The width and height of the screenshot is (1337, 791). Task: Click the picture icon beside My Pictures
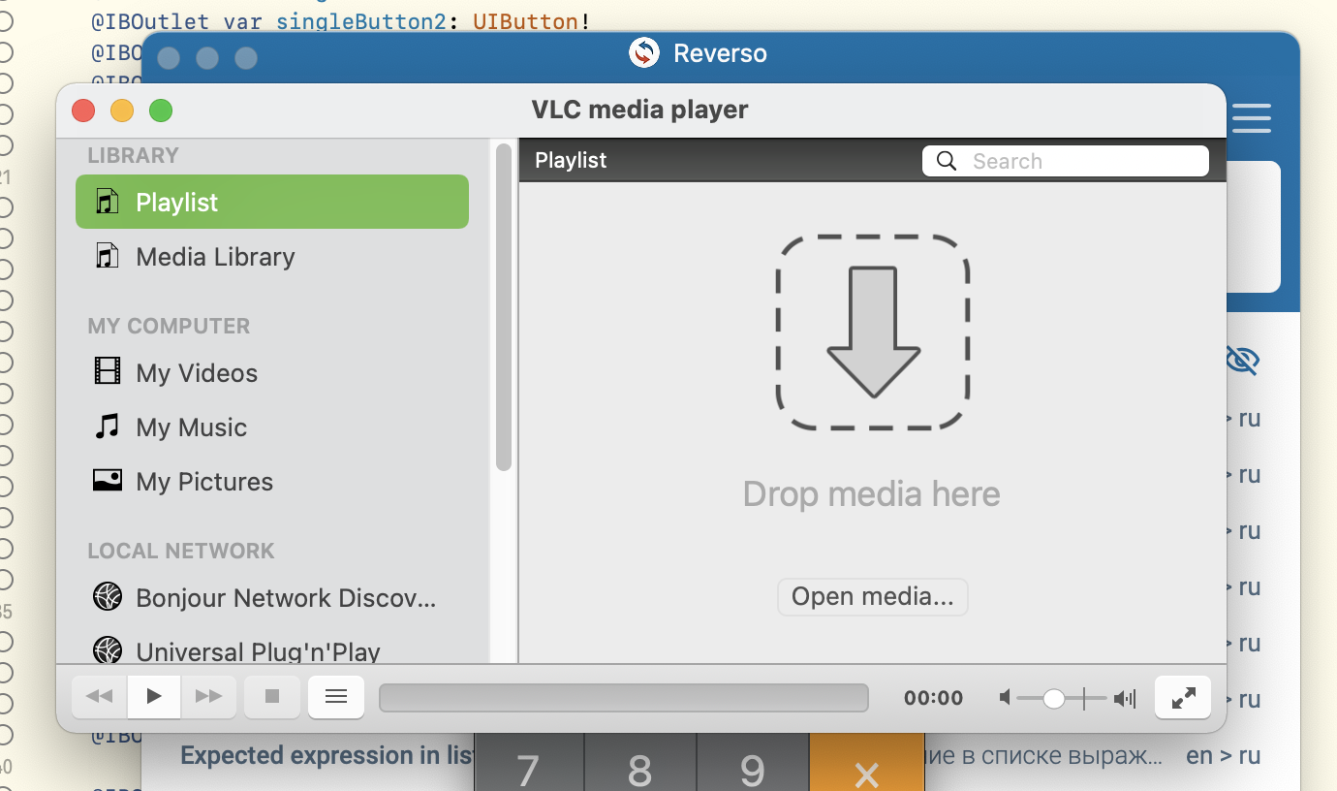107,480
